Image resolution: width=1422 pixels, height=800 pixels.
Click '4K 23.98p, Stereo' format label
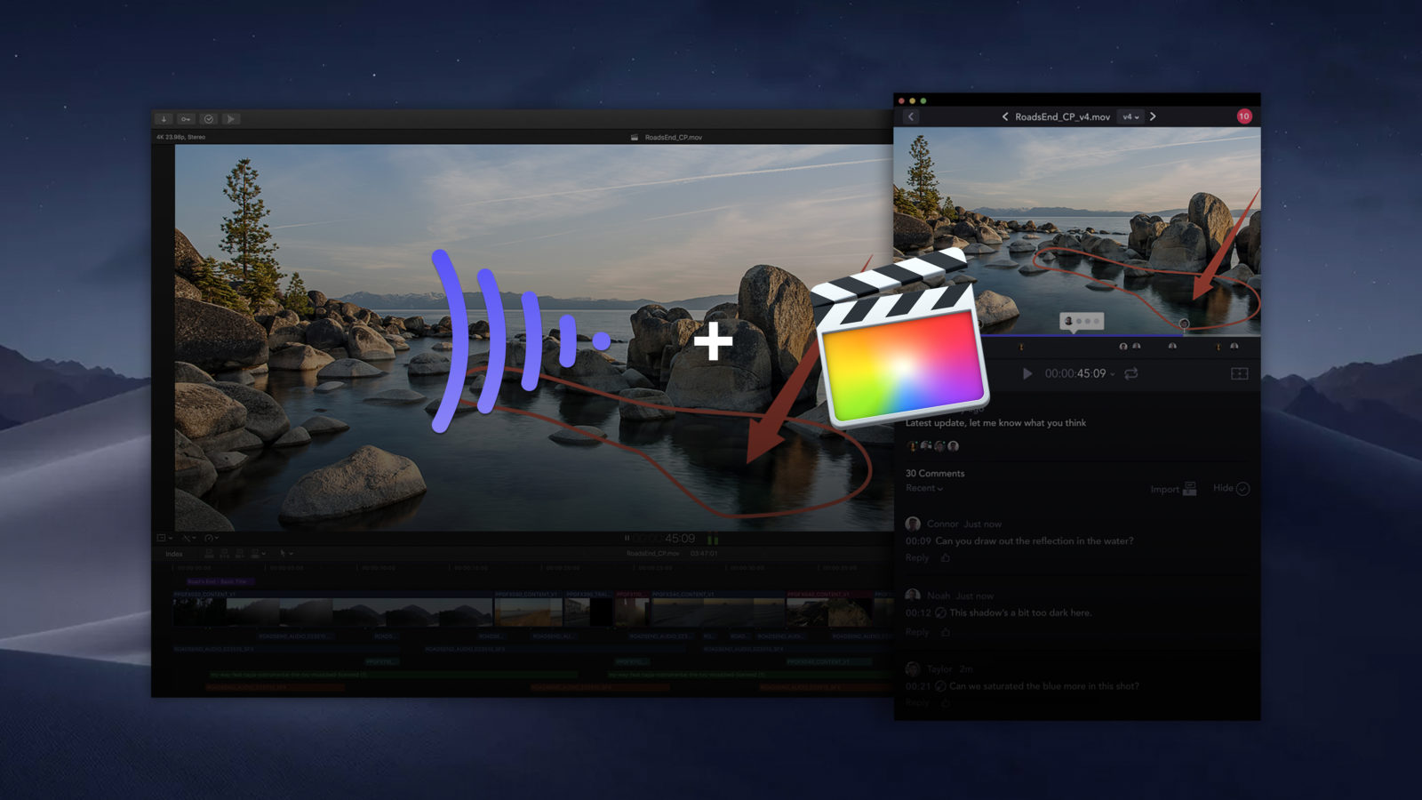coord(181,137)
